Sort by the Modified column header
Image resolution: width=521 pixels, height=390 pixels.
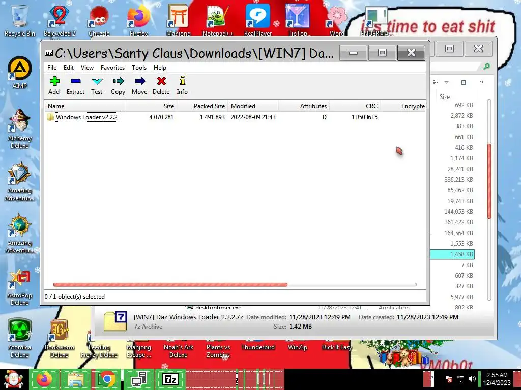(x=253, y=106)
